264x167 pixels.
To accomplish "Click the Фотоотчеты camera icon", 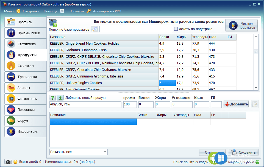I will coord(11,99).
